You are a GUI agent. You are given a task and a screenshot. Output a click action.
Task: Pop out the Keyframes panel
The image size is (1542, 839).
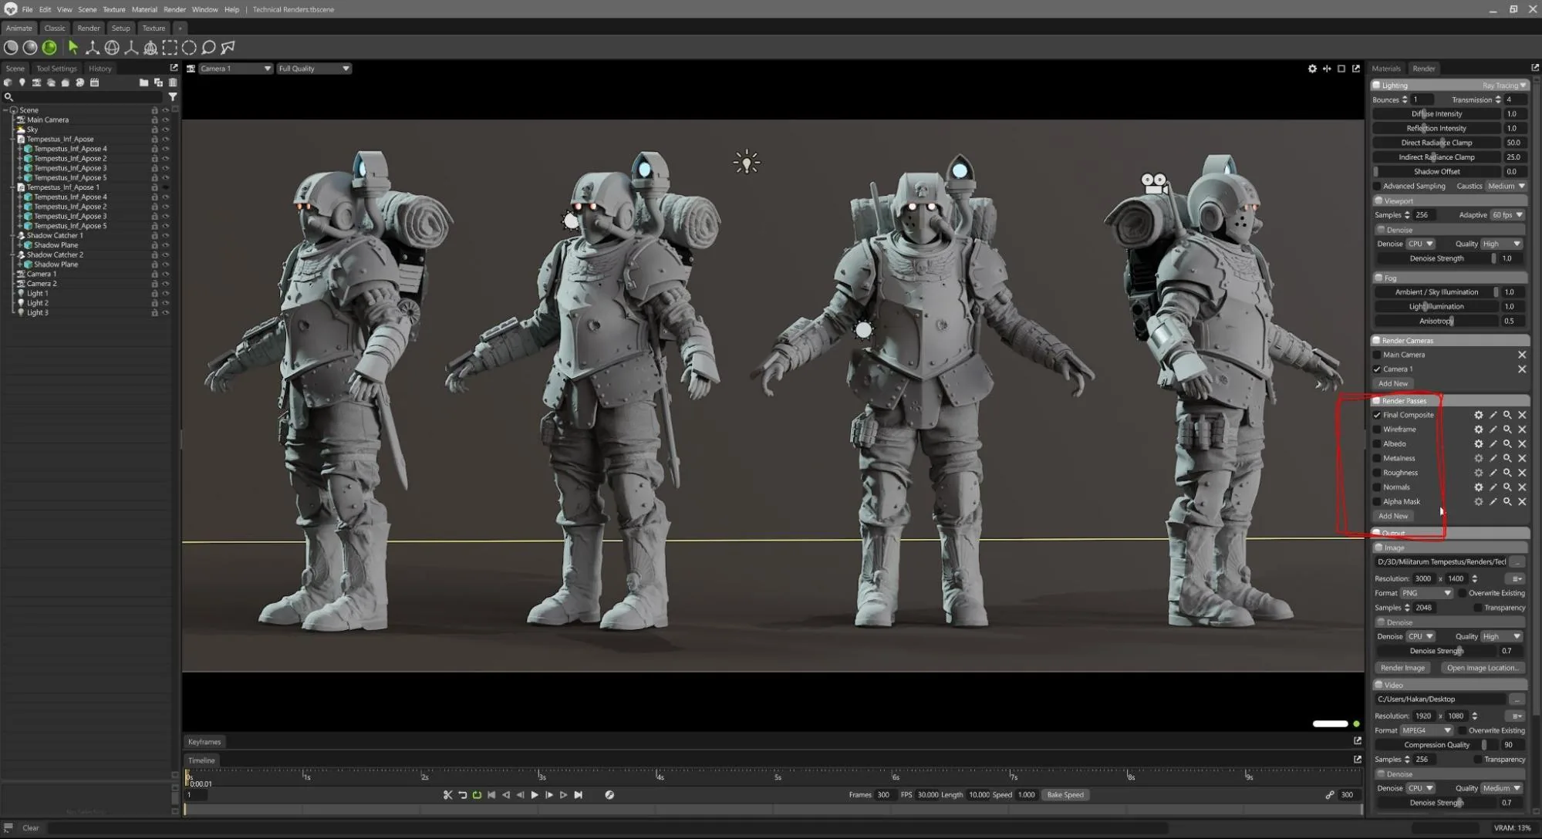[1358, 741]
